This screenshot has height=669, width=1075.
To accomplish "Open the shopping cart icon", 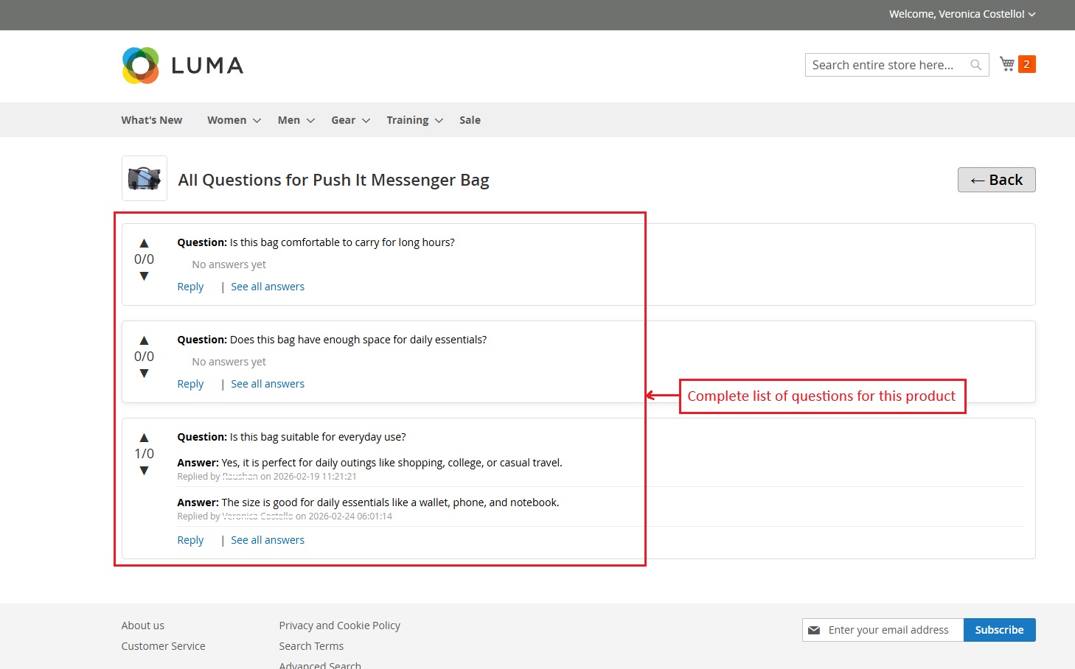I will 1007,64.
